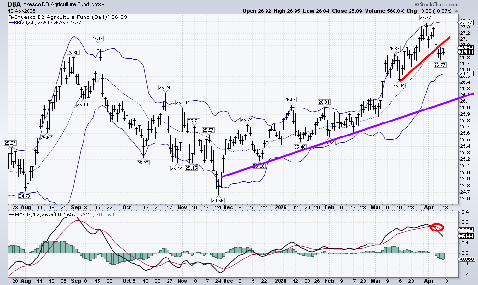Click the StockCharts.com copyright watermark
The image size is (478, 285).
pyautogui.click(x=451, y=17)
